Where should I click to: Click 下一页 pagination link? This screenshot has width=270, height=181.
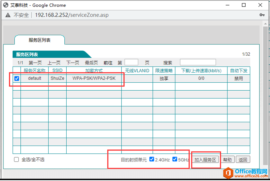[x=73, y=63]
